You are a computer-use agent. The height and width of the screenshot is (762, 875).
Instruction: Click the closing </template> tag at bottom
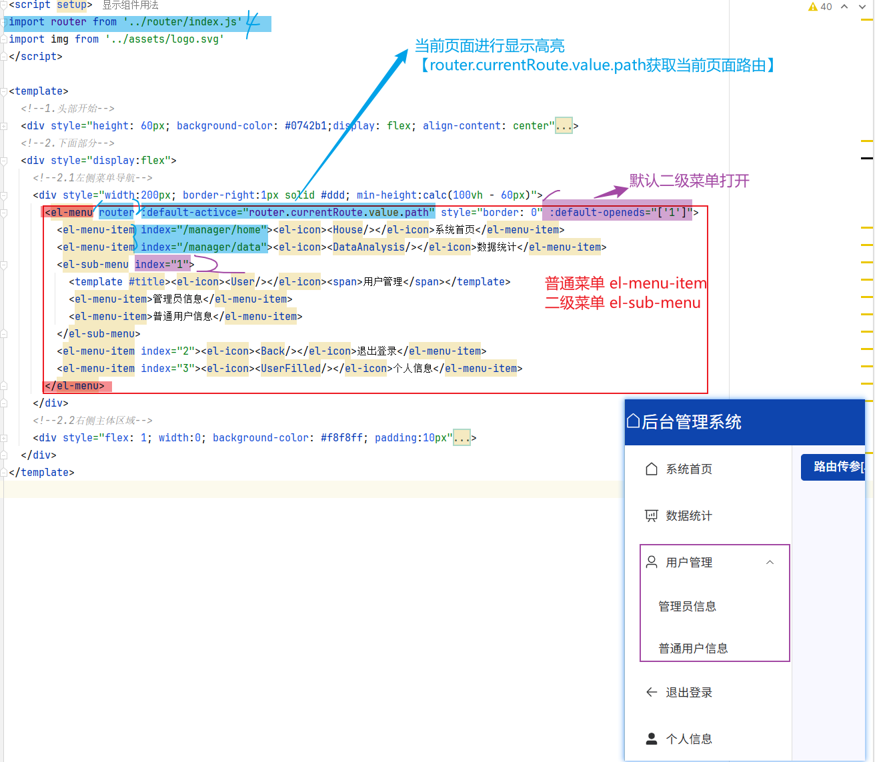click(x=41, y=473)
